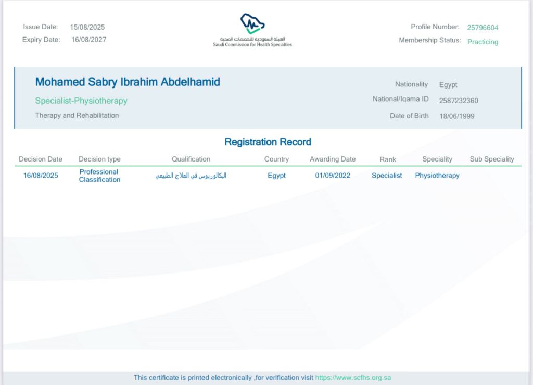
Task: Click the issue date value 15/08/2025
Action: pos(87,27)
